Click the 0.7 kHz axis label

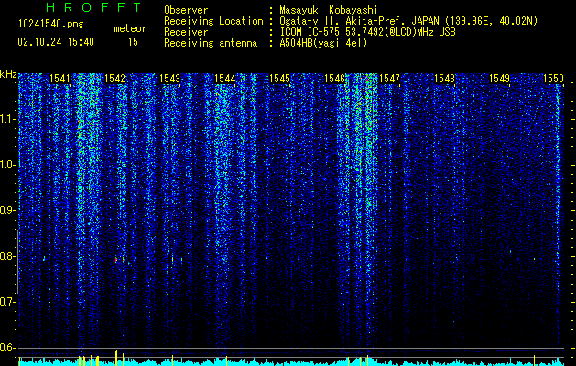pos(6,302)
